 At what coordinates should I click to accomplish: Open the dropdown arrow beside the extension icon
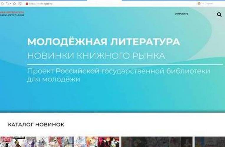click(x=203, y=4)
